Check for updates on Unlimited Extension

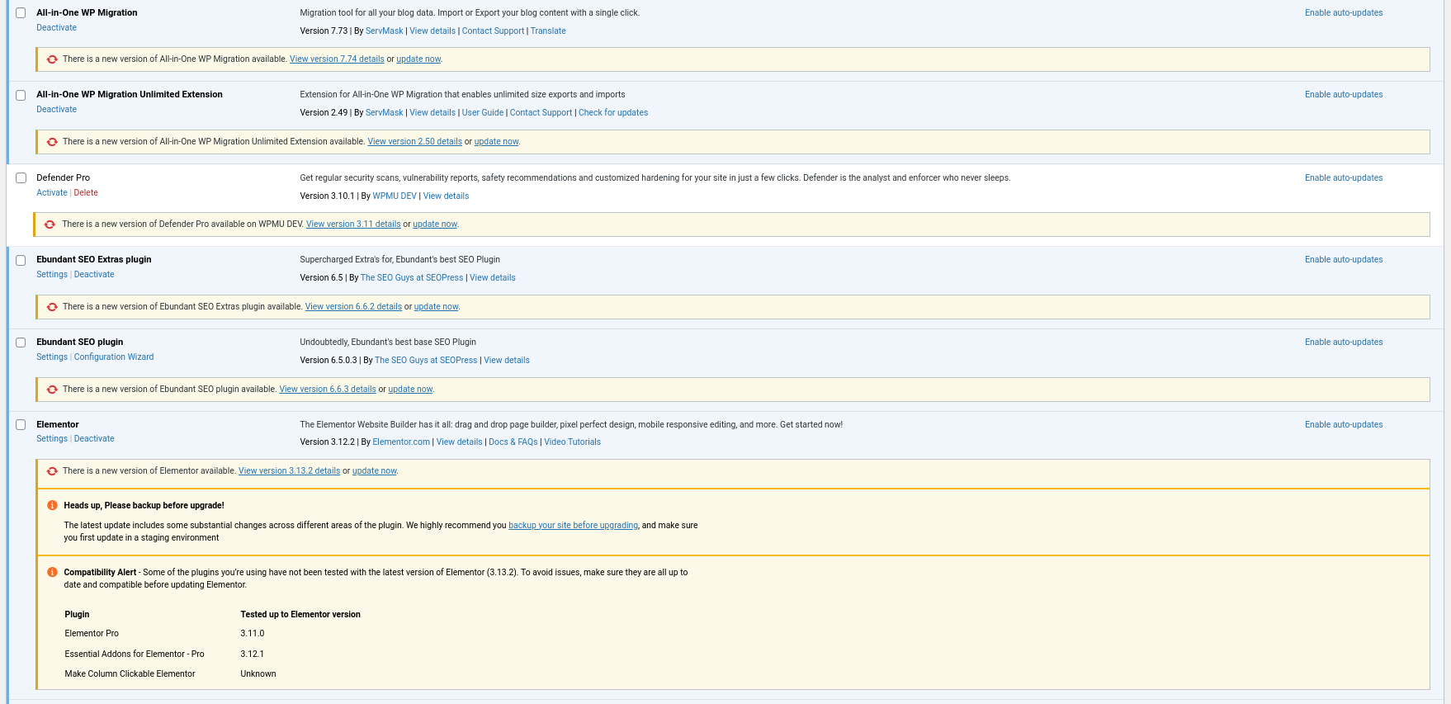click(612, 112)
